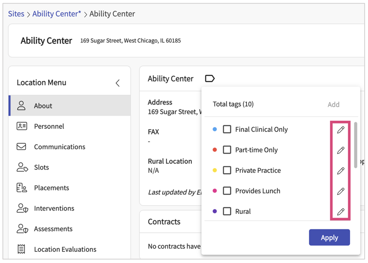Navigate to Sites breadcrumb link

click(16, 14)
